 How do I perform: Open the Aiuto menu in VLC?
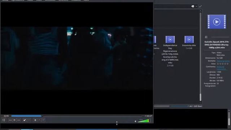point(86,0)
